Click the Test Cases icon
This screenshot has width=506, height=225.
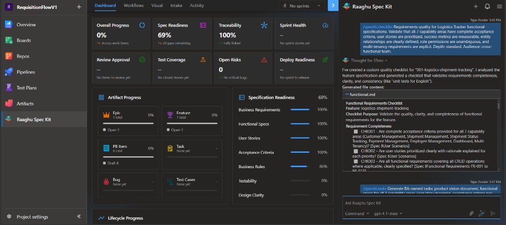click(x=170, y=182)
